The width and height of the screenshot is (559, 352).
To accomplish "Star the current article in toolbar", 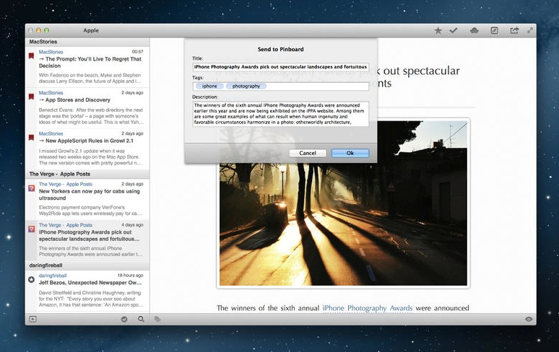I will coord(438,31).
